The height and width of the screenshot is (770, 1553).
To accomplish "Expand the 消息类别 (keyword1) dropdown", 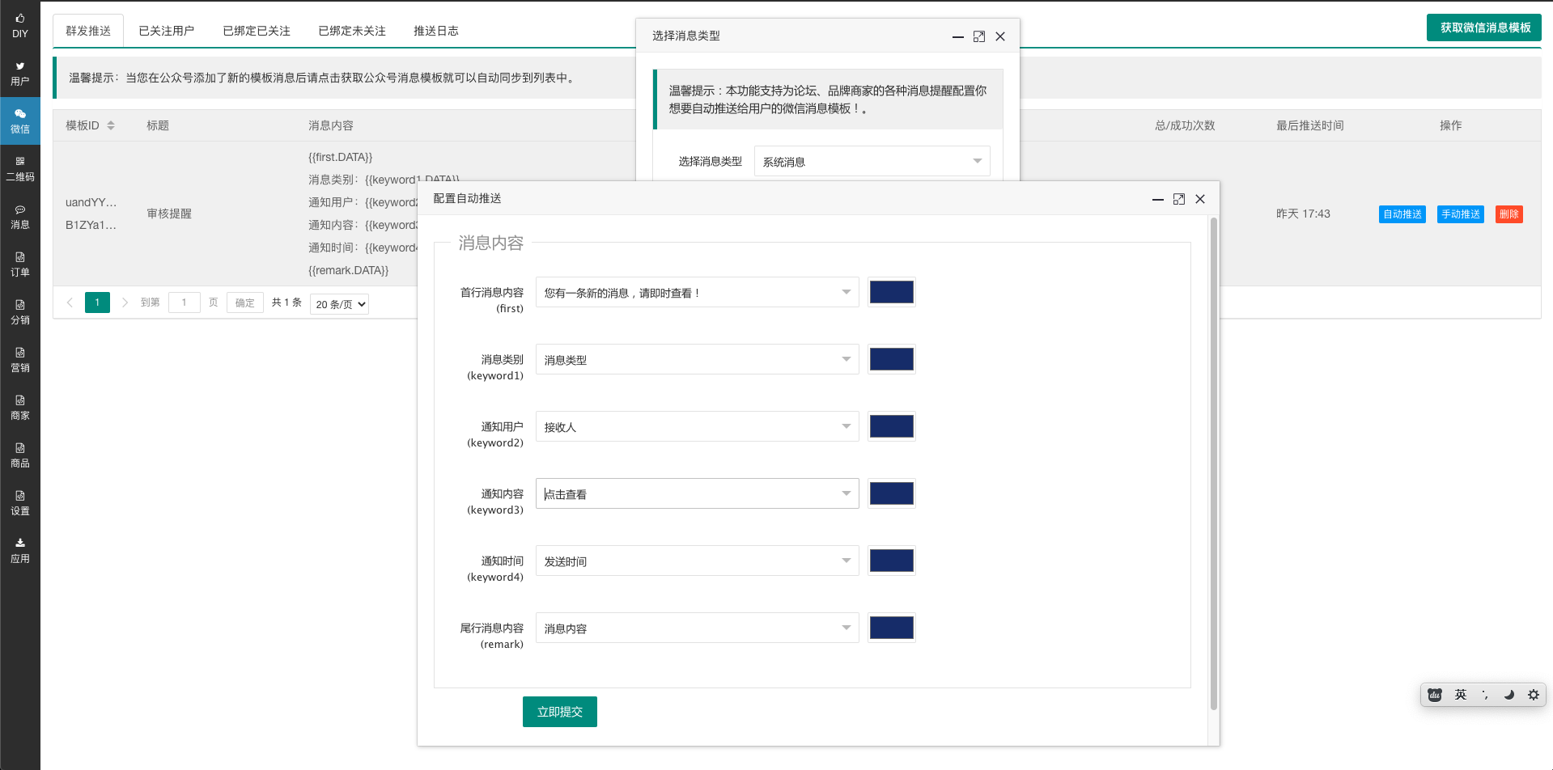I will [x=697, y=359].
